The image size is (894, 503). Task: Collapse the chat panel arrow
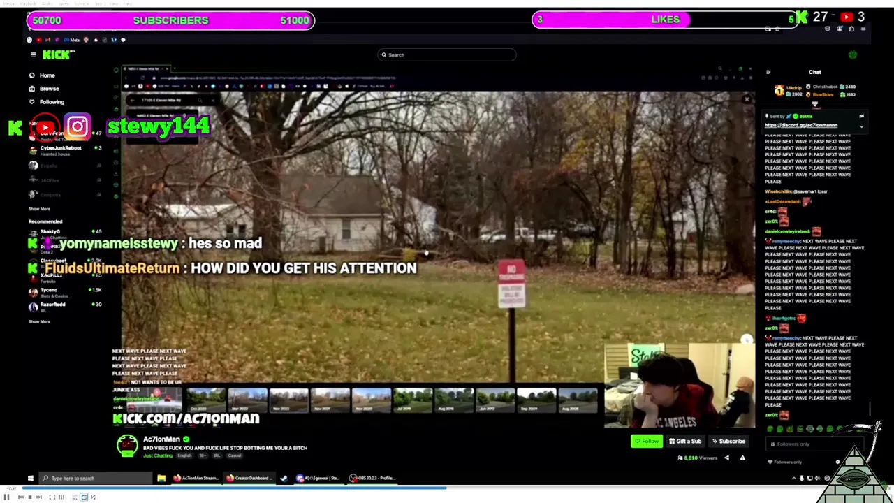(768, 72)
